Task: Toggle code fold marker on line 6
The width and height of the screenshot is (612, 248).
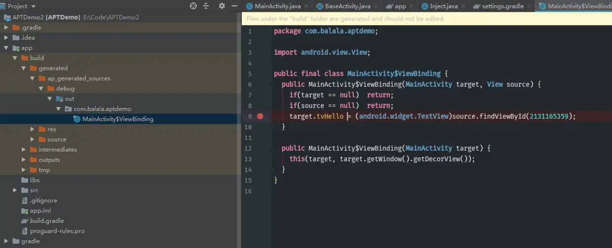Action: [271, 84]
